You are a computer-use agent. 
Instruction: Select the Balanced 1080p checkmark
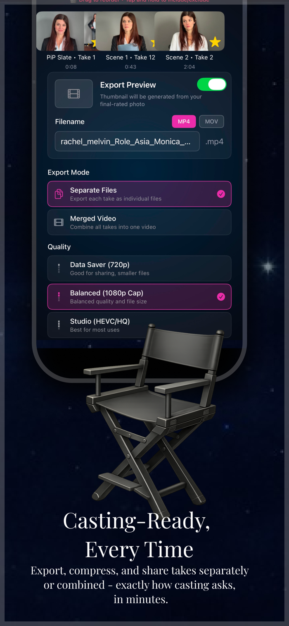pos(221,296)
